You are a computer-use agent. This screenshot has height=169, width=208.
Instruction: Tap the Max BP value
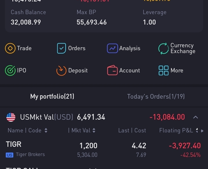point(92,22)
